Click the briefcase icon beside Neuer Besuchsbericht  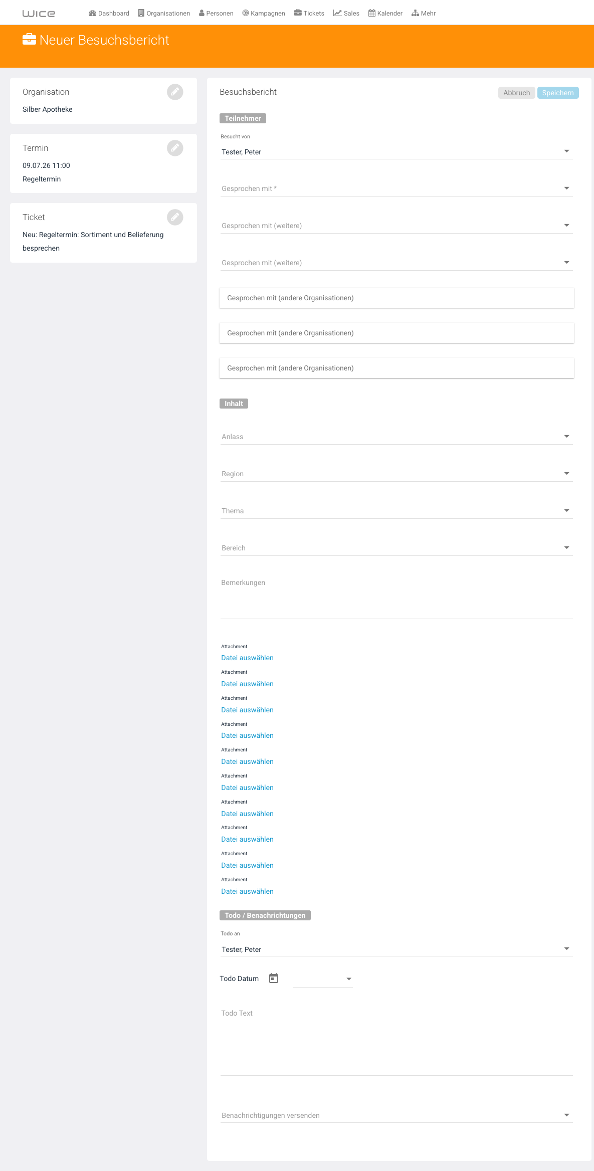click(x=29, y=40)
